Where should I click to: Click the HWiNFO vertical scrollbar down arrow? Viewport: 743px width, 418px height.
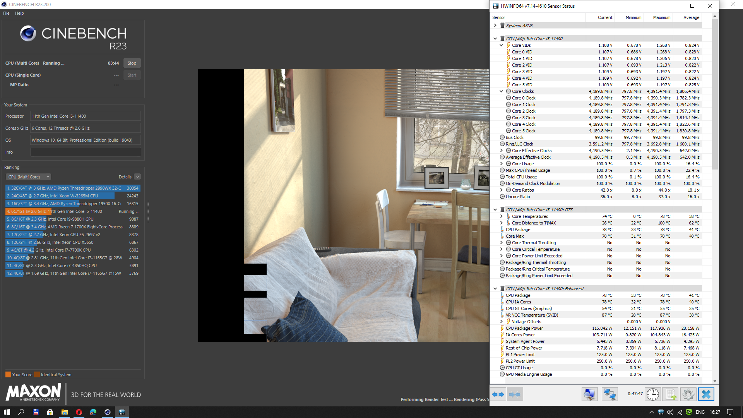coord(715,381)
